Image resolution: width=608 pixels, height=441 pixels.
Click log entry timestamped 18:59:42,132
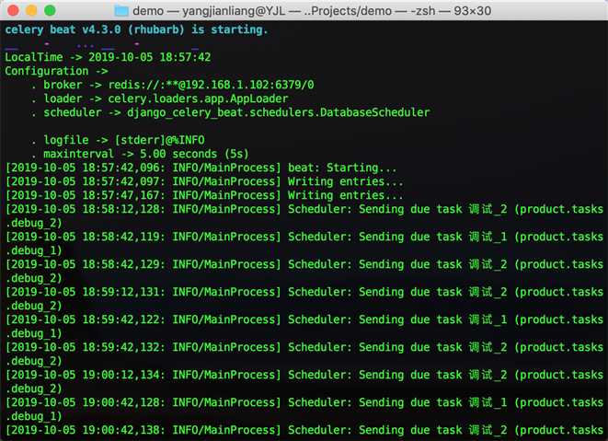coord(304,354)
